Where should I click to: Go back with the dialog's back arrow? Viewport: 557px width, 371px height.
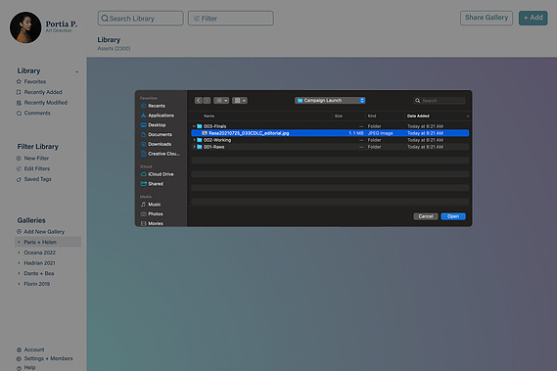[198, 101]
